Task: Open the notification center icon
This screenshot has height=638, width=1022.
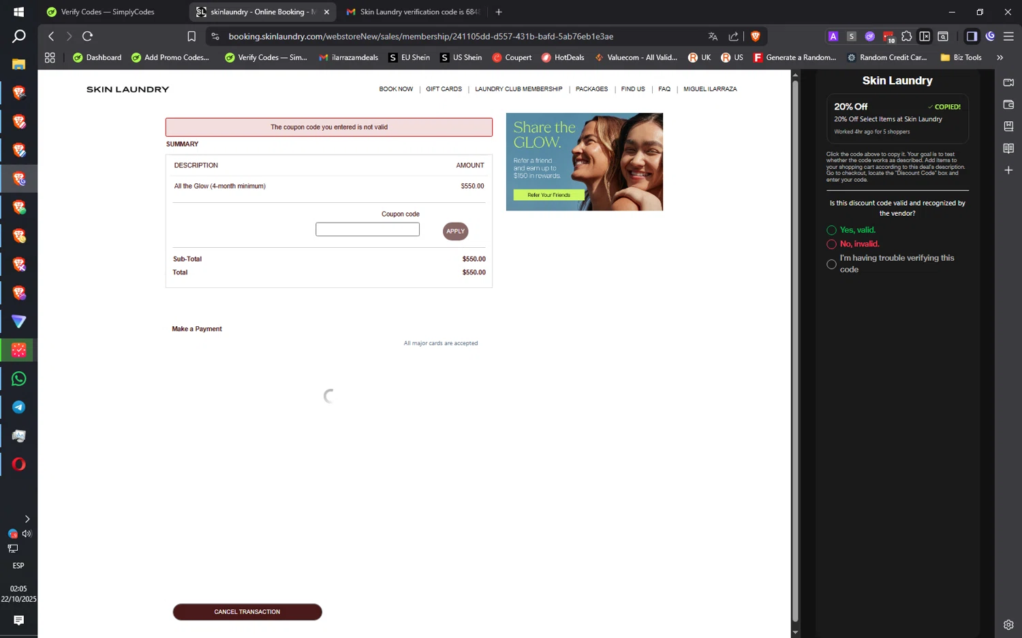Action: pyautogui.click(x=18, y=620)
